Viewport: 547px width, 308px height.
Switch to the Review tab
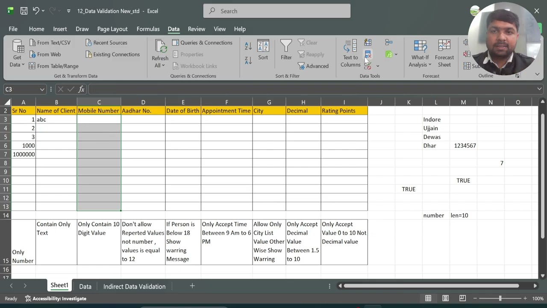tap(197, 29)
